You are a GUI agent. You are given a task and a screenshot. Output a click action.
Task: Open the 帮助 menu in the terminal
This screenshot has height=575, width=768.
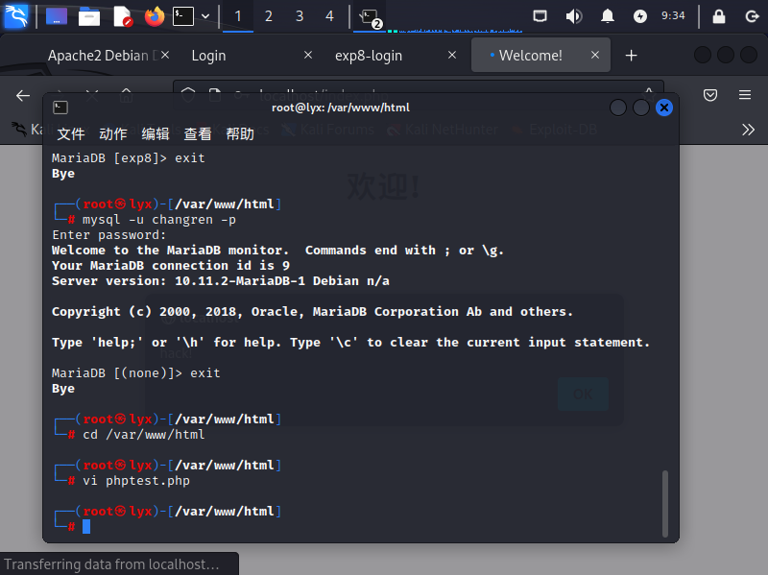tap(240, 133)
